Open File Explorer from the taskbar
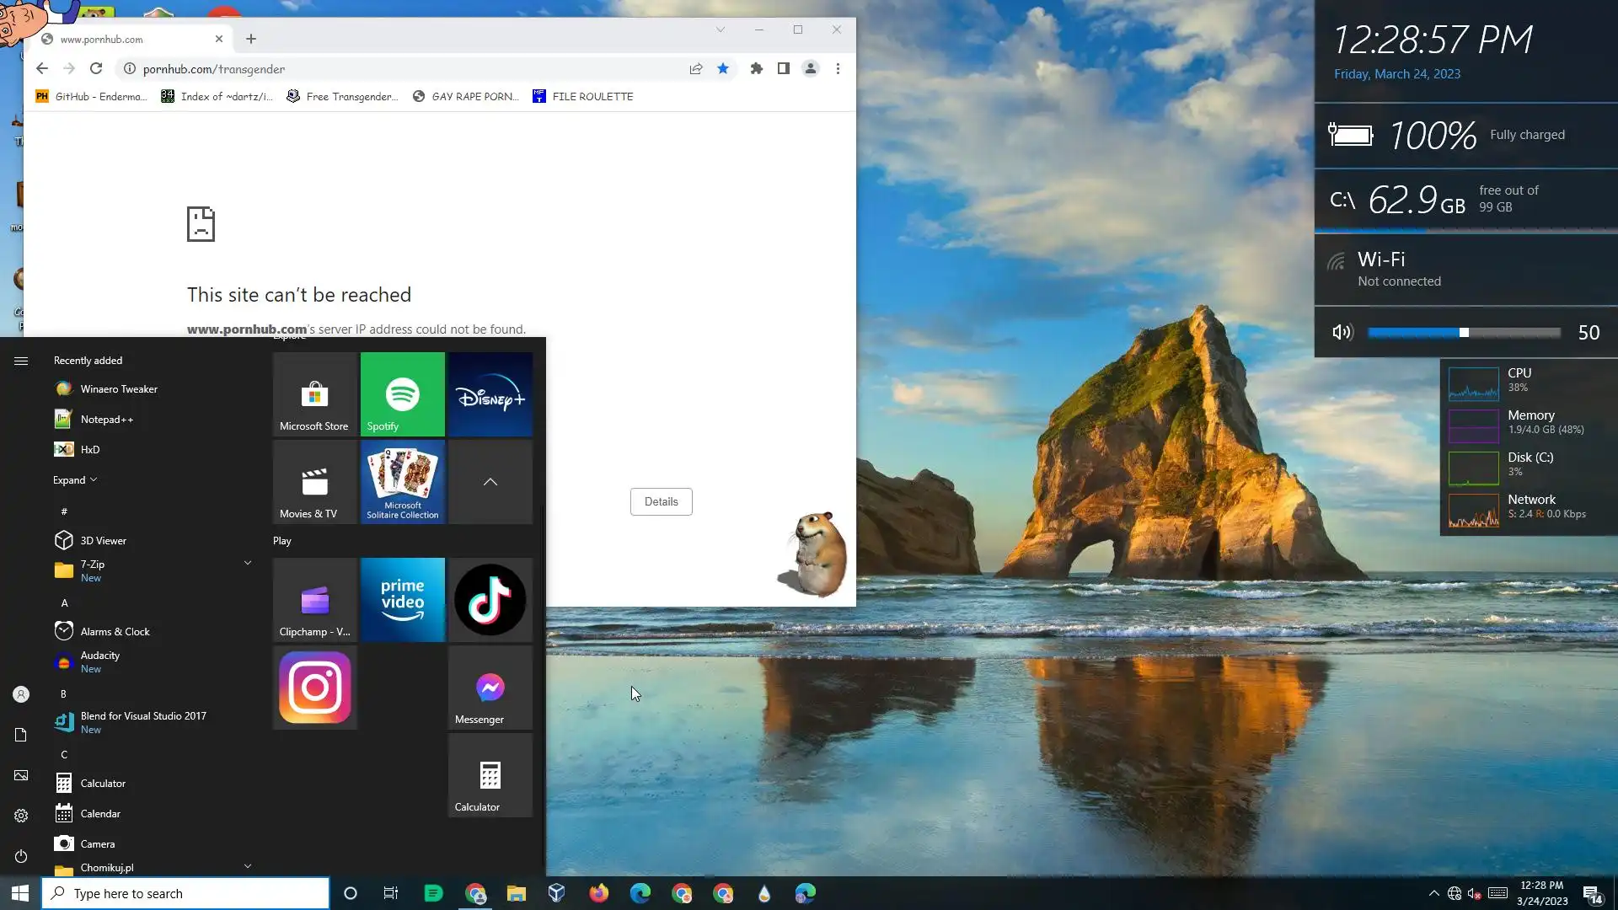Image resolution: width=1618 pixels, height=910 pixels. coord(516,893)
